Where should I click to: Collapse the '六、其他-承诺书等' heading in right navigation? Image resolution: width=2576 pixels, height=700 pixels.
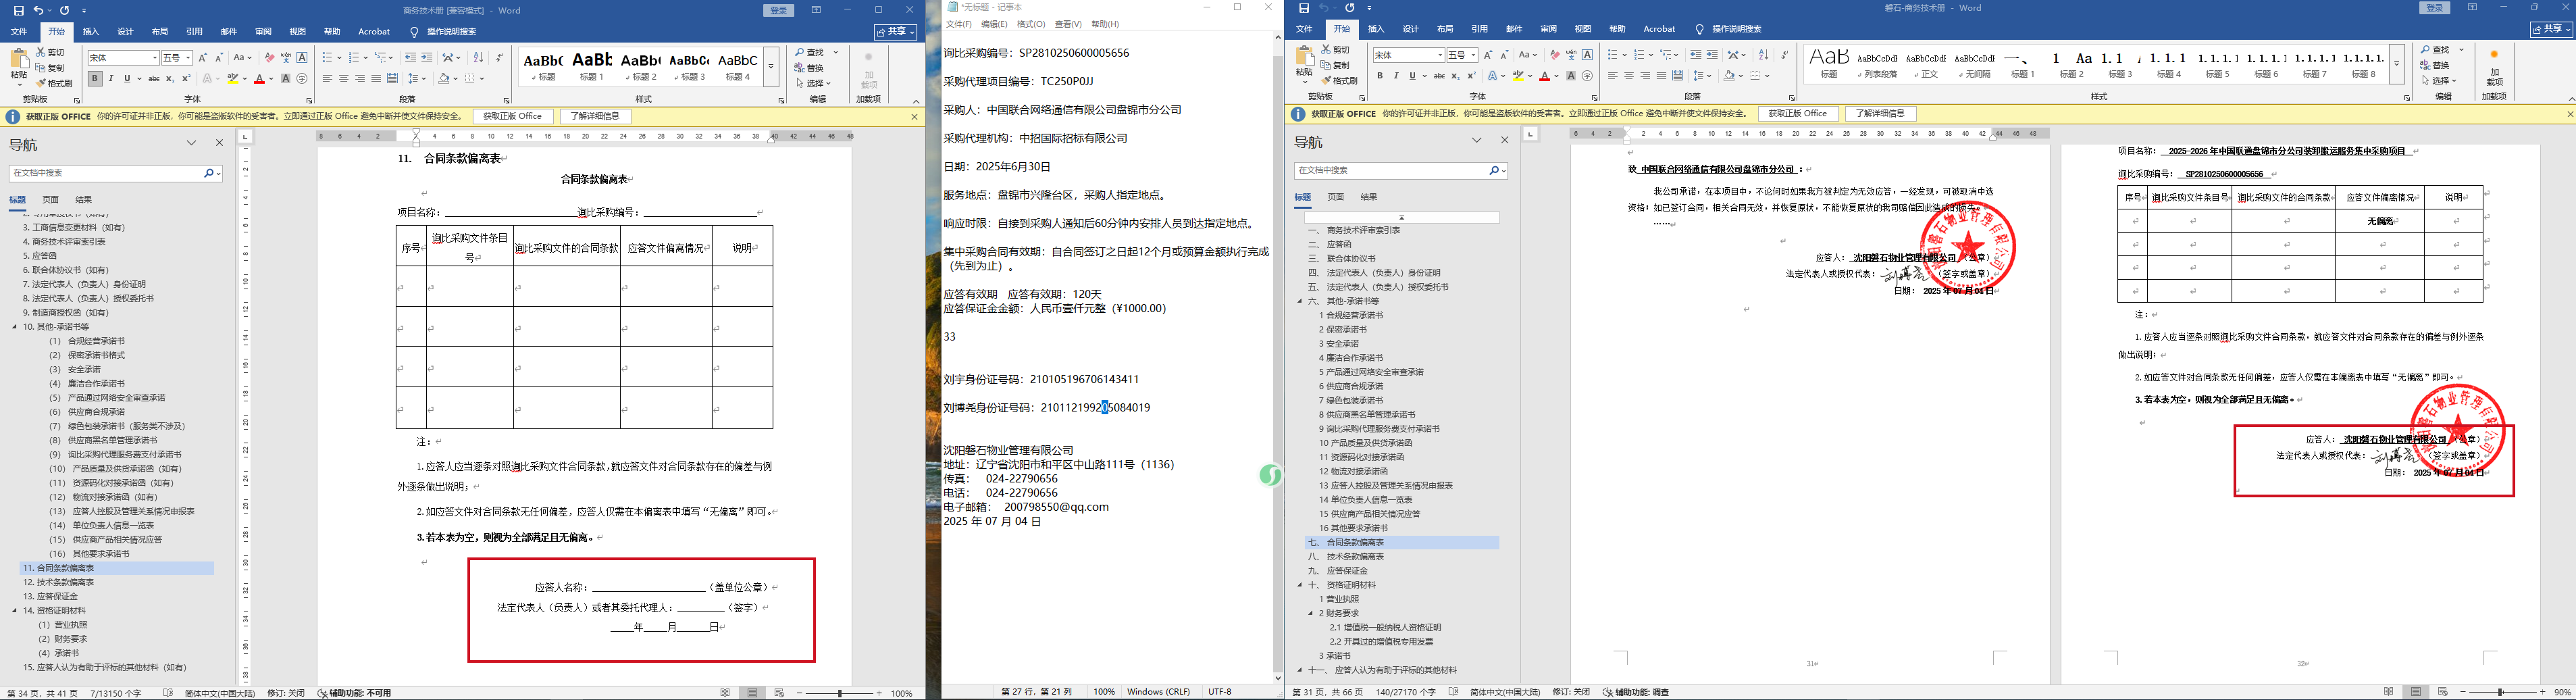point(1300,301)
